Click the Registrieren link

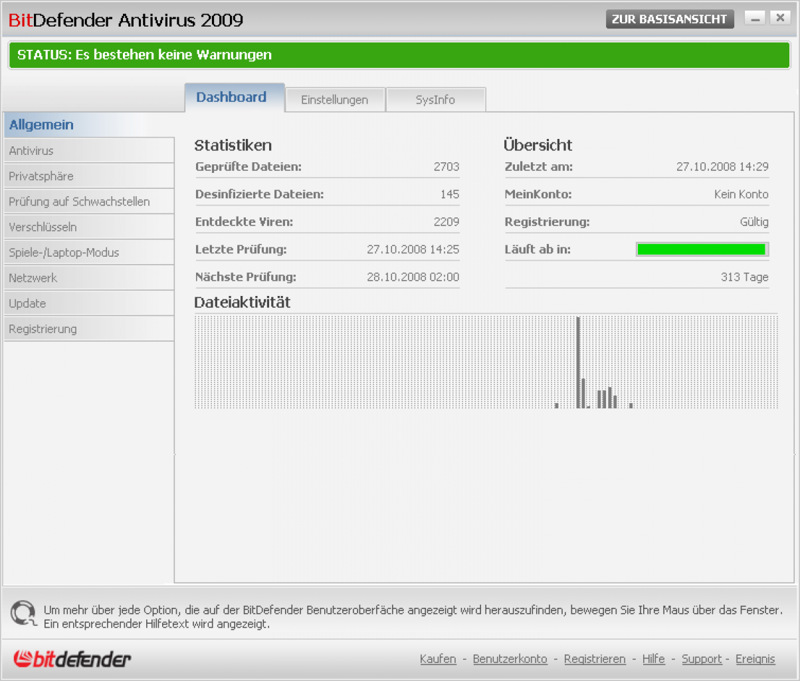595,659
